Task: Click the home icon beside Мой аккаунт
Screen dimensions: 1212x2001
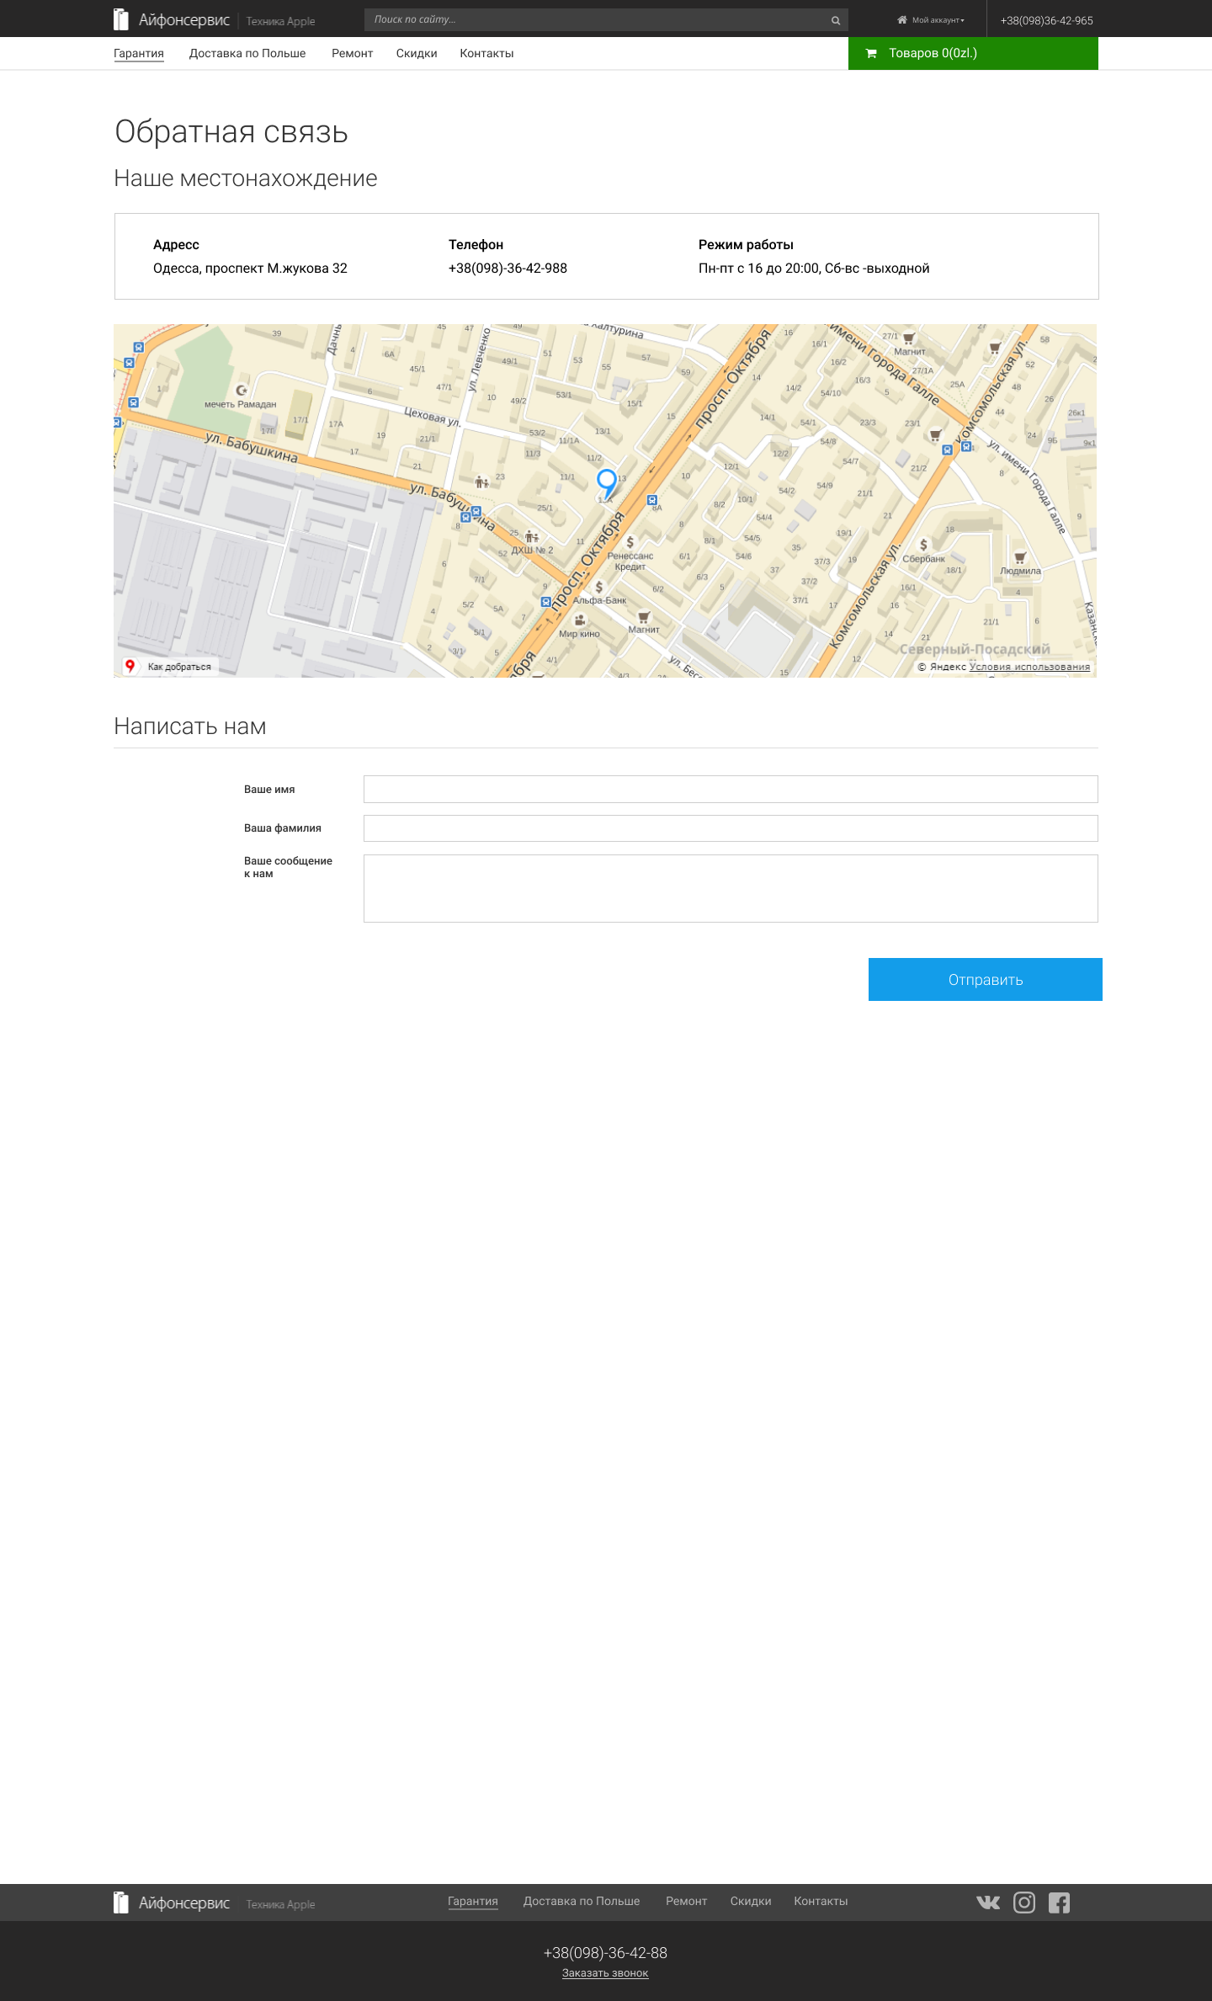Action: [902, 19]
